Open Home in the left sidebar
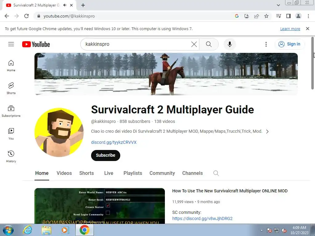Screen dimensions: 315x236 click(x=11, y=66)
